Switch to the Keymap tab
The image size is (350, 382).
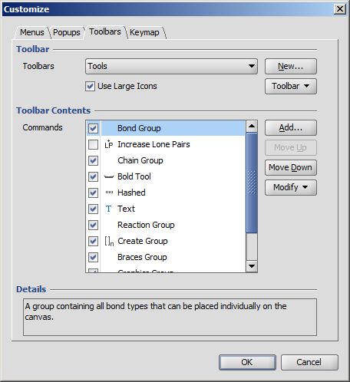[x=144, y=32]
